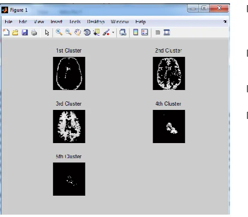Close the Figure 1 window
Image resolution: width=248 pixels, height=217 pixels.
219,8
